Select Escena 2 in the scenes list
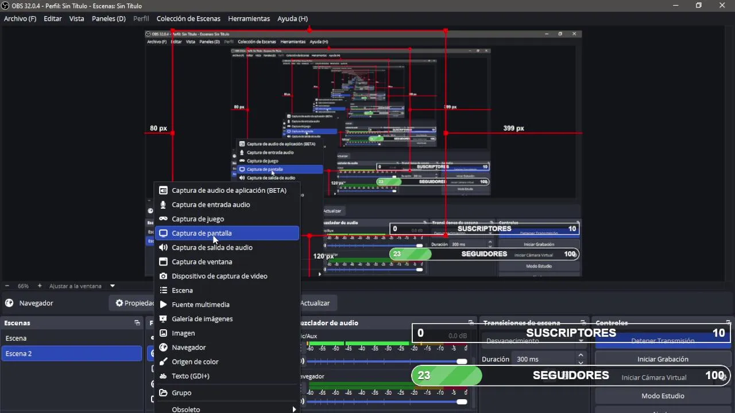This screenshot has height=413, width=735. (x=71, y=353)
